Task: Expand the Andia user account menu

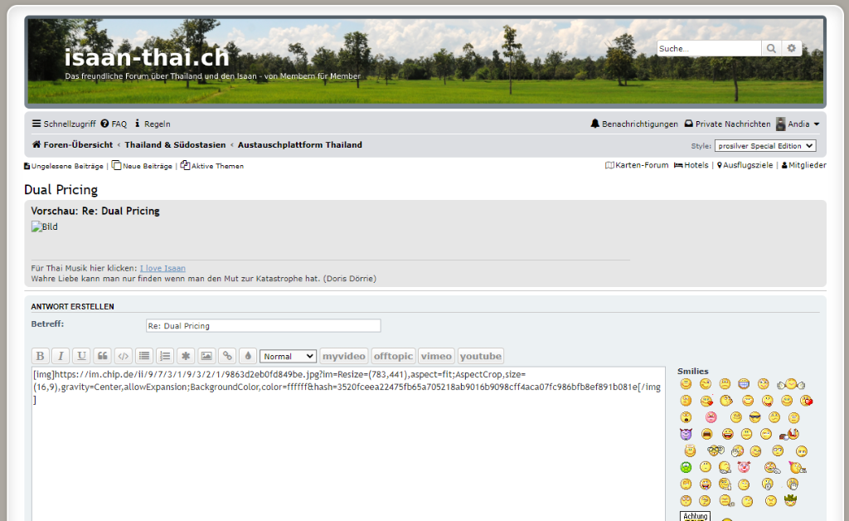Action: [x=798, y=124]
